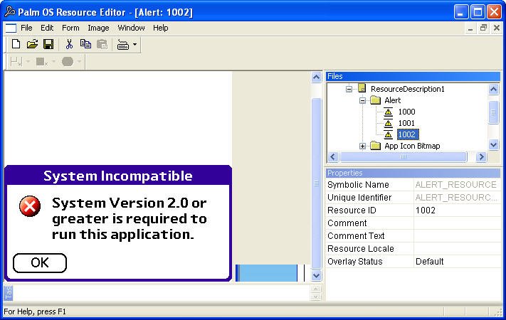Click the App Icon Bitmap tree label
The image size is (506, 320).
point(412,146)
